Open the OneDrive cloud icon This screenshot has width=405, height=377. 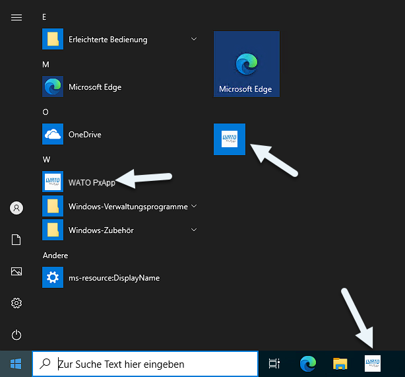(53, 134)
